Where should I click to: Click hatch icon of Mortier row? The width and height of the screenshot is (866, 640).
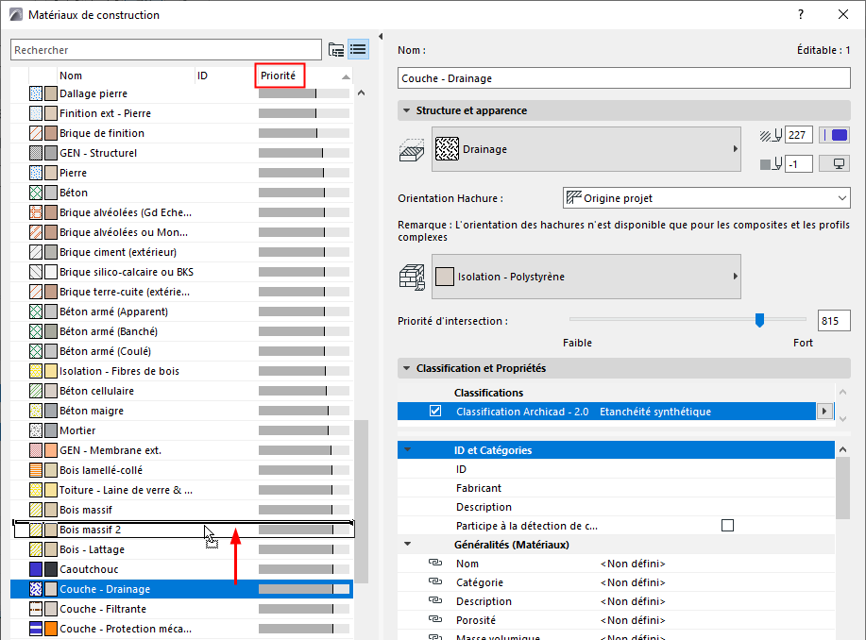(36, 430)
